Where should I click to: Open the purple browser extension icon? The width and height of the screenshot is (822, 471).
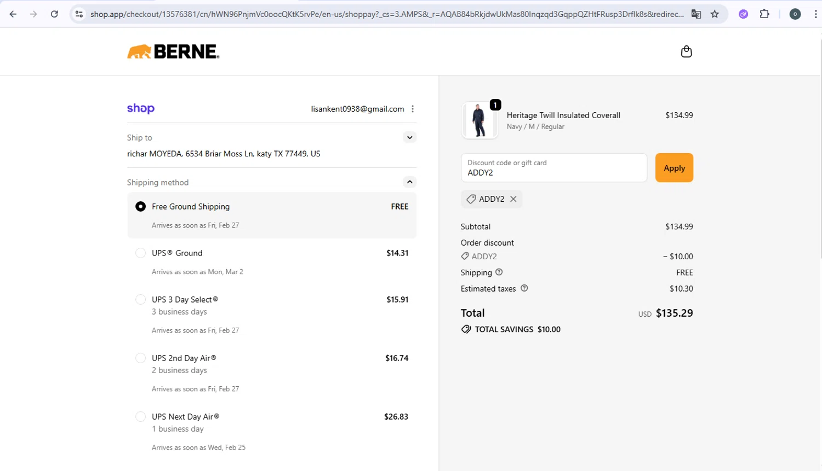tap(743, 14)
